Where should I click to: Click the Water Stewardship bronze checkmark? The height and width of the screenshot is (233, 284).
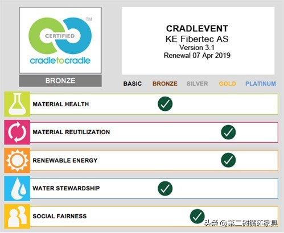[165, 188]
